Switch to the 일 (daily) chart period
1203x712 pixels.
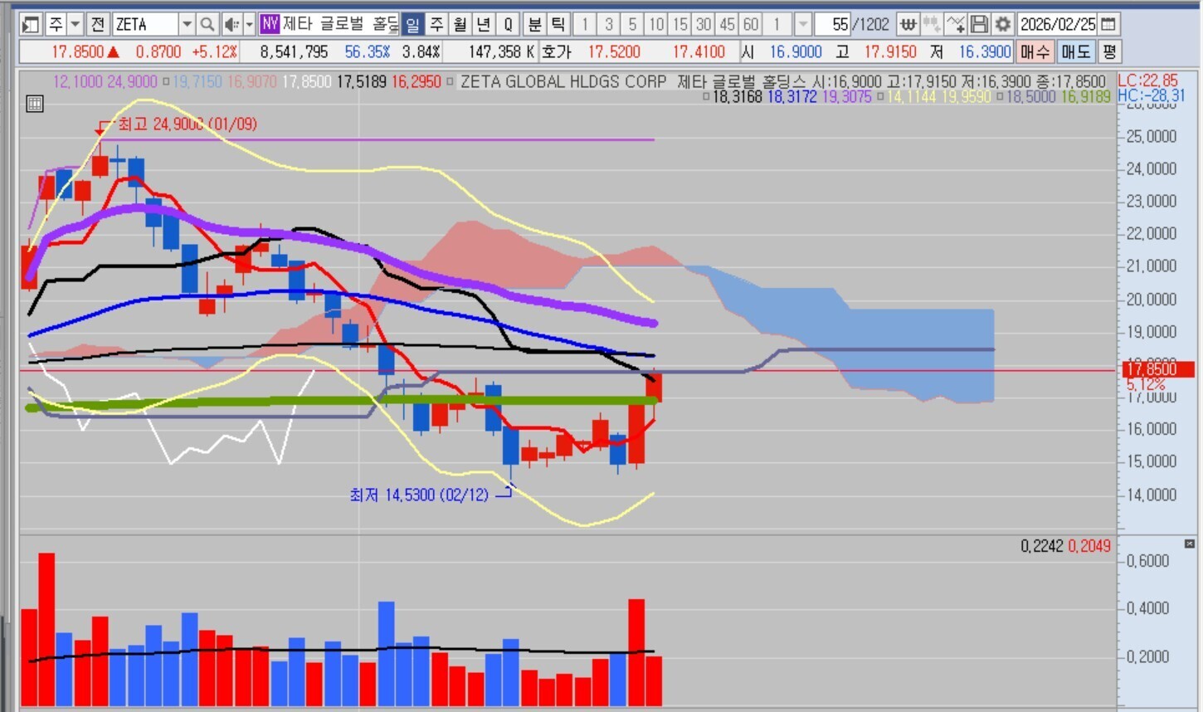(x=412, y=24)
